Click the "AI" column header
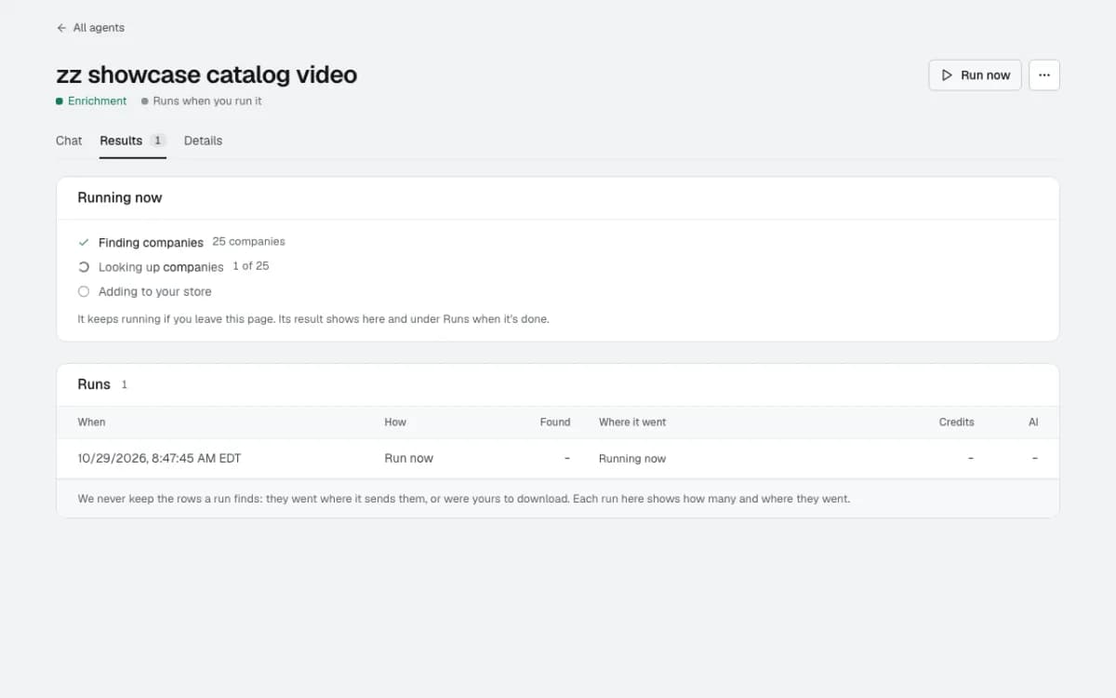 click(x=1033, y=422)
